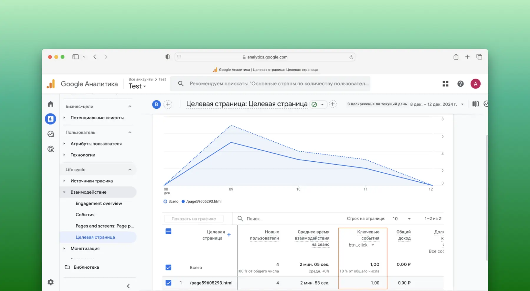Click the Google Analytics logo
The image size is (530, 291).
(x=51, y=84)
